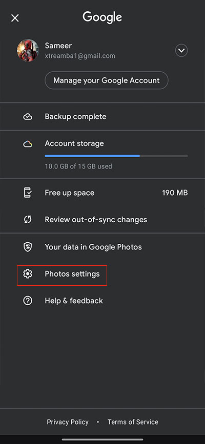This screenshot has height=444, width=205.
Task: Open Manage your Google Account
Action: (x=106, y=80)
